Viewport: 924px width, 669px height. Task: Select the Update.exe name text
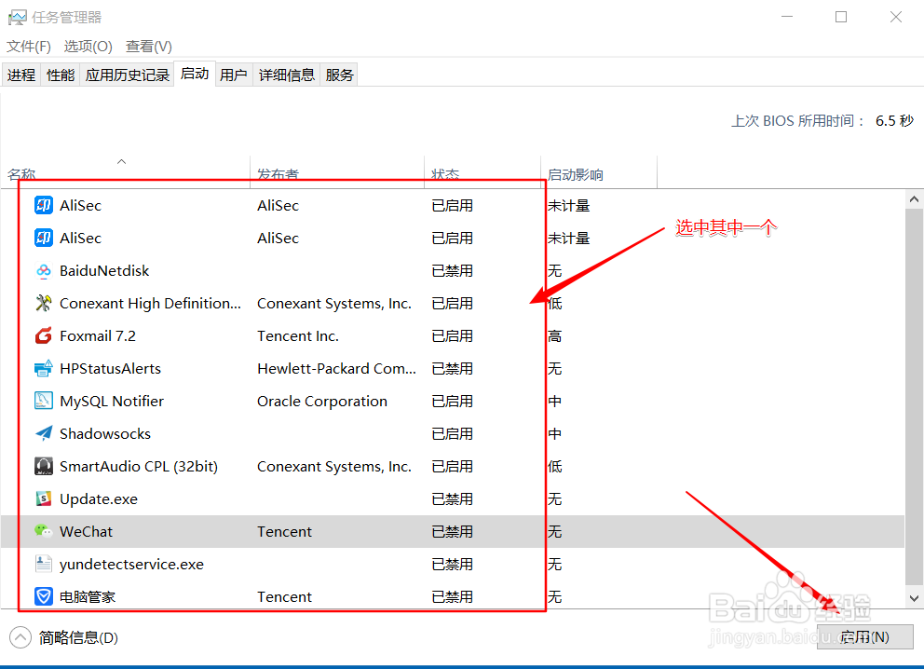pos(99,499)
